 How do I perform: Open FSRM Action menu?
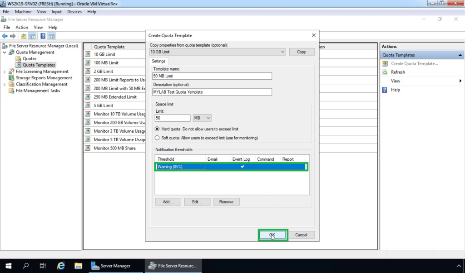tap(22, 27)
